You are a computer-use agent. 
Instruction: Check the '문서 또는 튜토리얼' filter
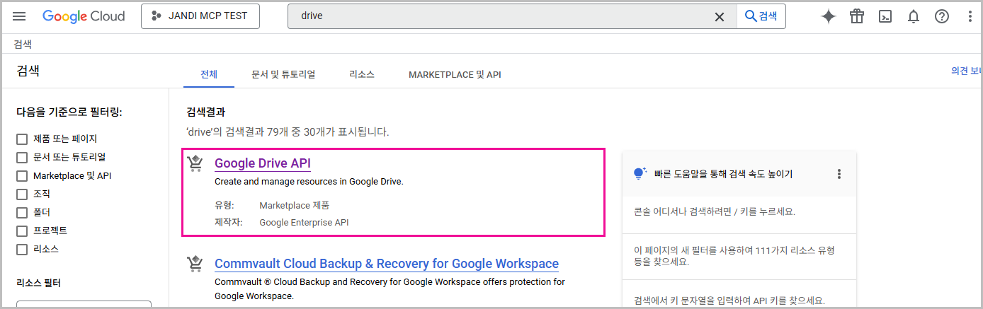point(22,157)
